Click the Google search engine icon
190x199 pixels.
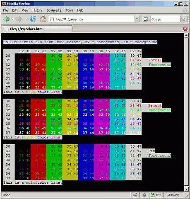coord(145,19)
